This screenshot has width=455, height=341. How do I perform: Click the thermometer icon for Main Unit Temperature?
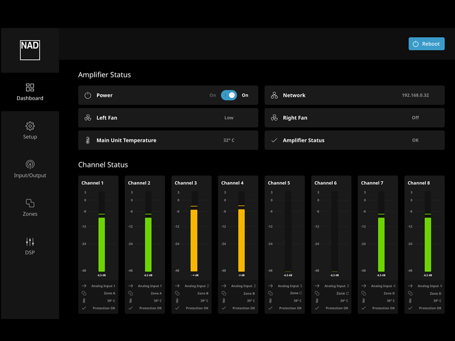(x=87, y=140)
